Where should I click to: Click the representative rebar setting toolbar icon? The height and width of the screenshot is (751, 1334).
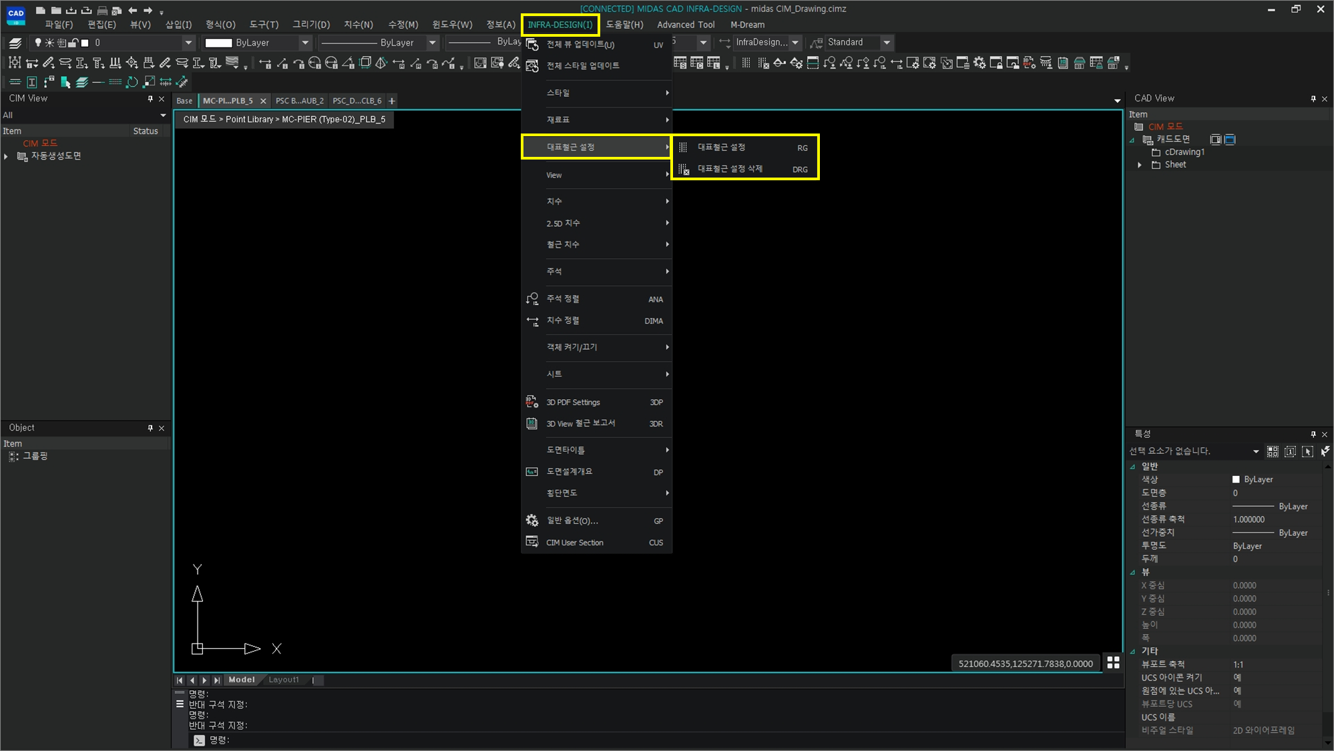pyautogui.click(x=746, y=63)
